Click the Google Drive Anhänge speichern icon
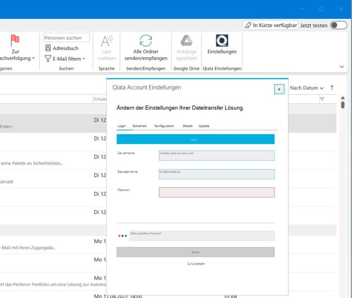 click(x=186, y=41)
